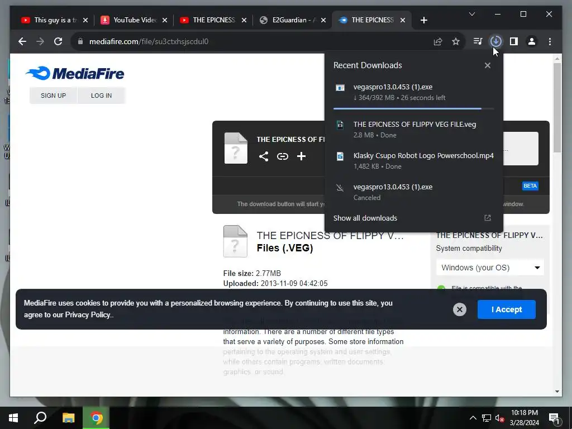Click the vegaspro download progress bar

pyautogui.click(x=414, y=109)
